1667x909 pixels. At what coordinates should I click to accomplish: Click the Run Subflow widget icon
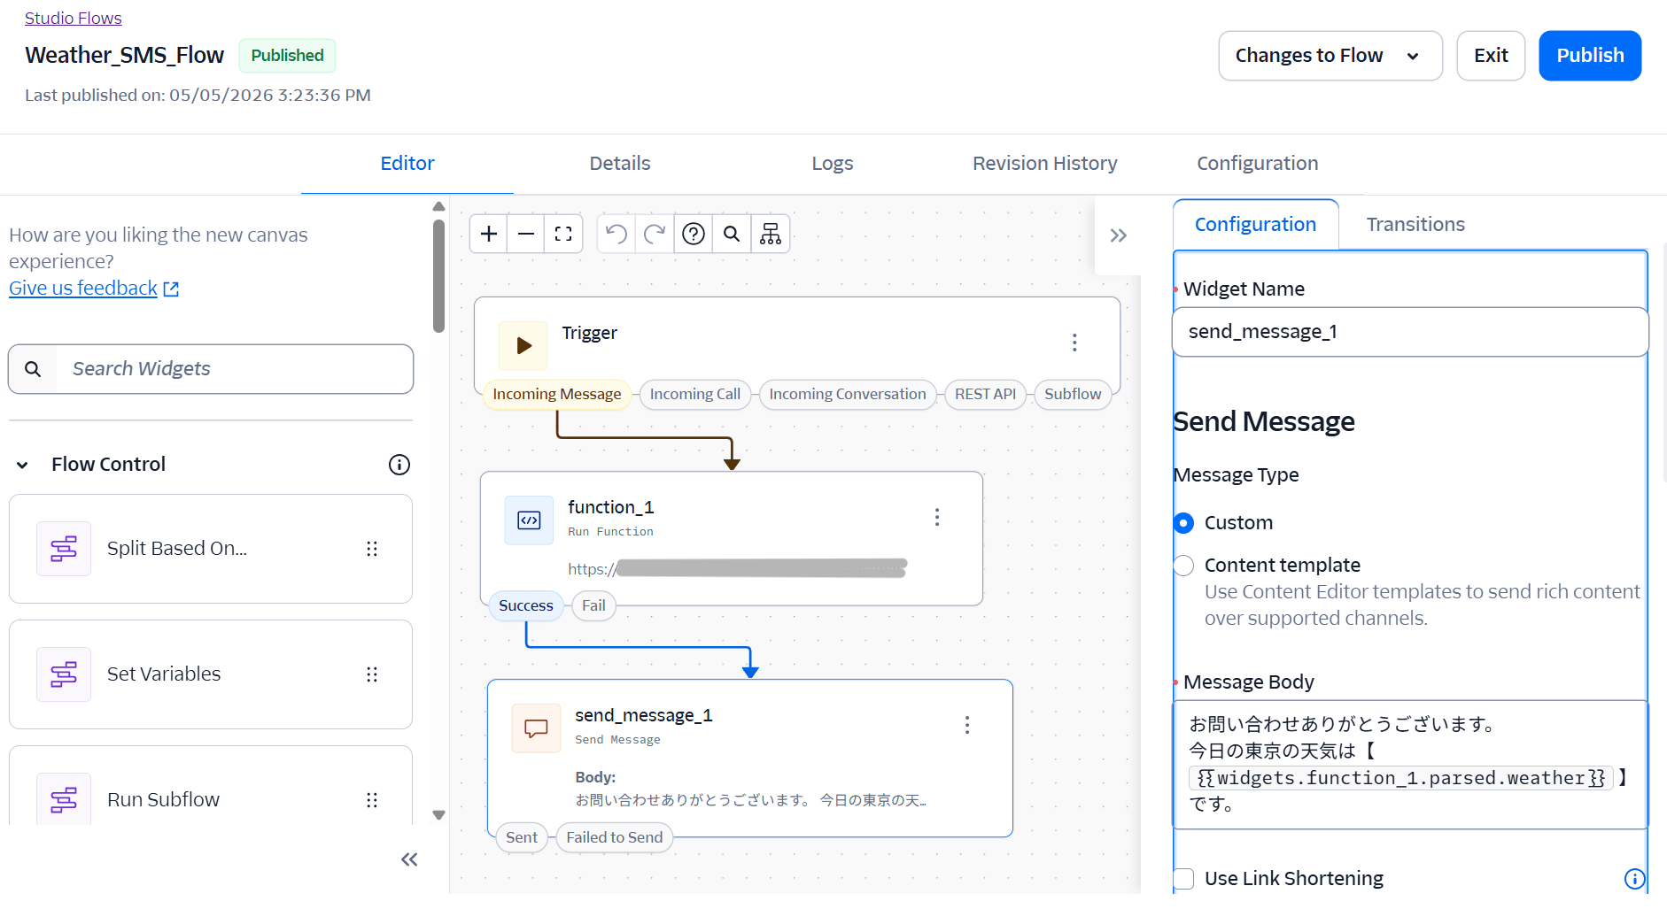(64, 799)
